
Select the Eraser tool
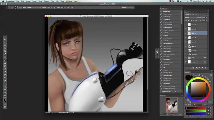pyautogui.click(x=5, y=69)
